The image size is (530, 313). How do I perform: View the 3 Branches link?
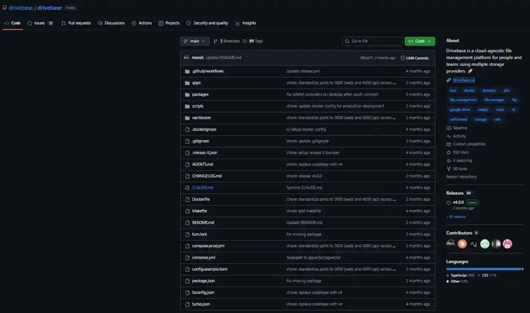pyautogui.click(x=227, y=41)
